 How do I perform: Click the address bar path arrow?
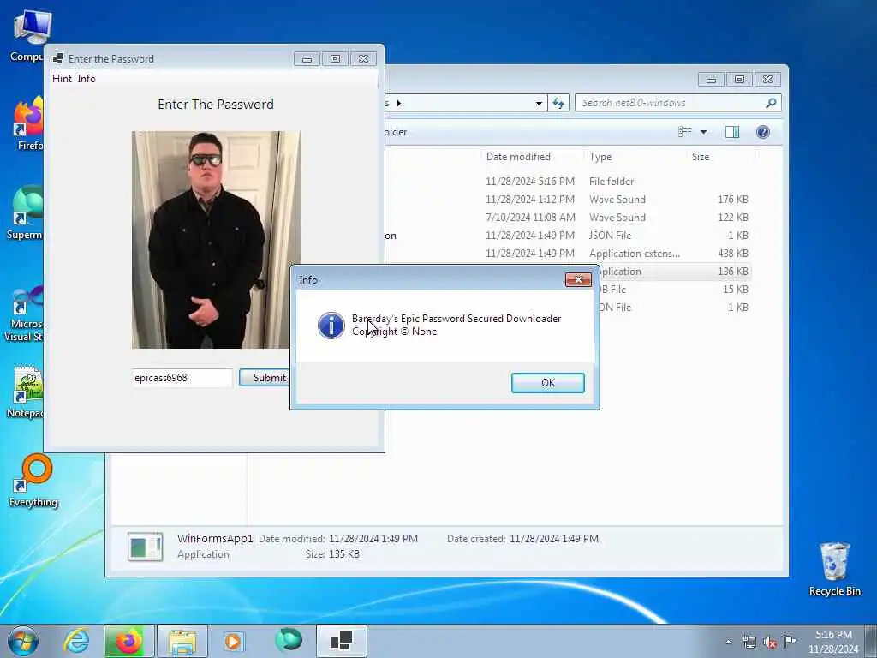tap(399, 103)
